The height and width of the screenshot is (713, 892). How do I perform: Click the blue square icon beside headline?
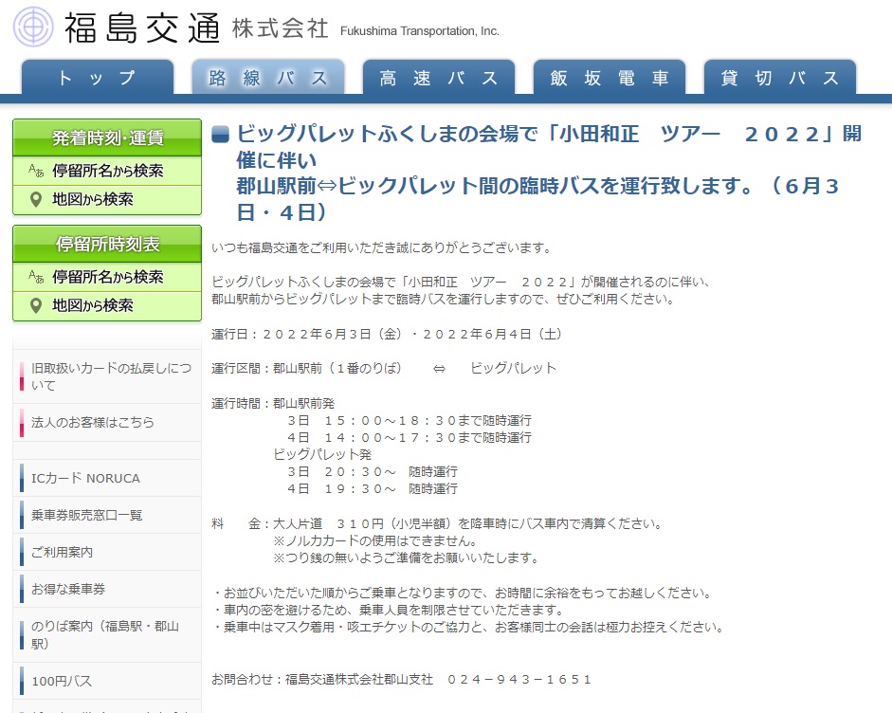[x=220, y=135]
